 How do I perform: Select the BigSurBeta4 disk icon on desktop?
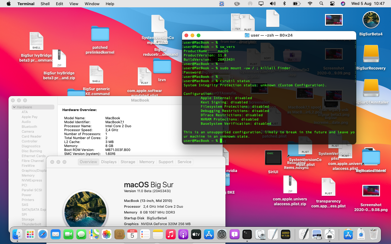(371, 20)
